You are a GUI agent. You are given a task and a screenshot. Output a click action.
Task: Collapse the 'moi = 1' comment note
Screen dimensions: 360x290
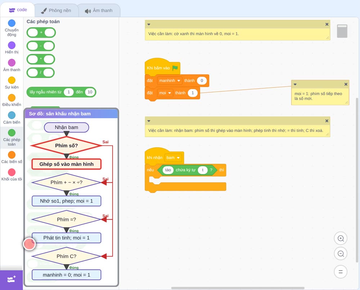click(295, 85)
